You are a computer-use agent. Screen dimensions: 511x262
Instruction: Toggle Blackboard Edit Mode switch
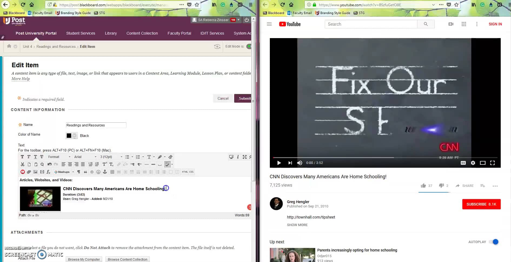(x=249, y=46)
